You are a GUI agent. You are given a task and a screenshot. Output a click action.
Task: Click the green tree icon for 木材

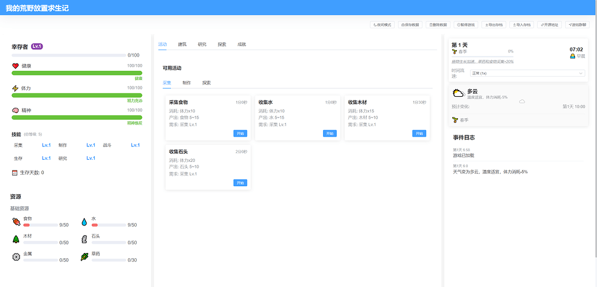[16, 239]
